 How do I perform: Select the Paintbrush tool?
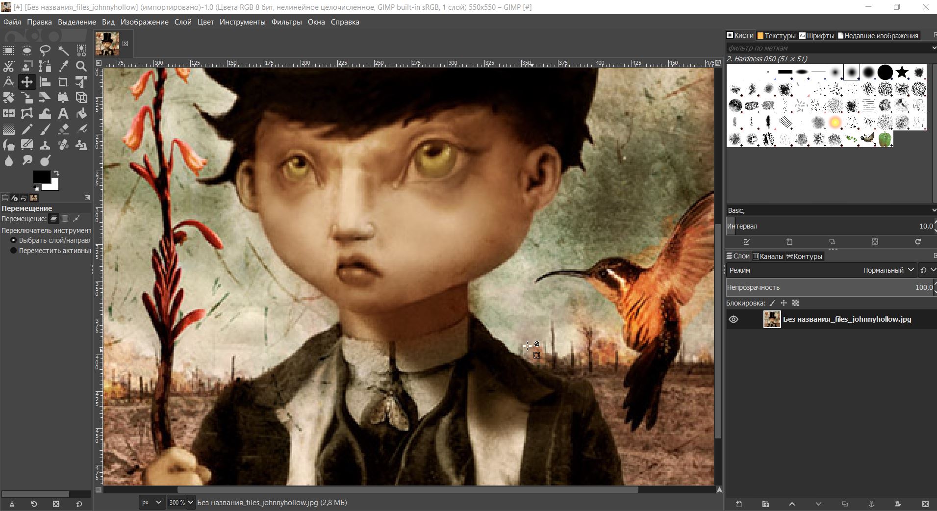click(45, 129)
